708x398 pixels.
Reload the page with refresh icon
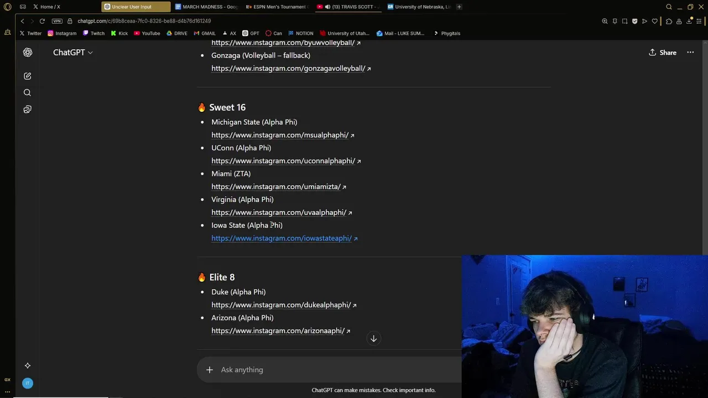[x=42, y=21]
